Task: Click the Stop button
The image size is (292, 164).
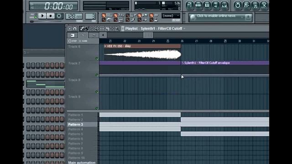Action: pos(51,16)
